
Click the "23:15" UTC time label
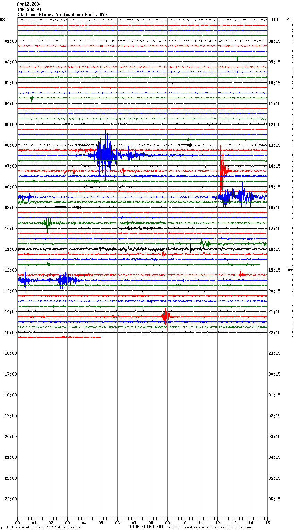(x=275, y=353)
